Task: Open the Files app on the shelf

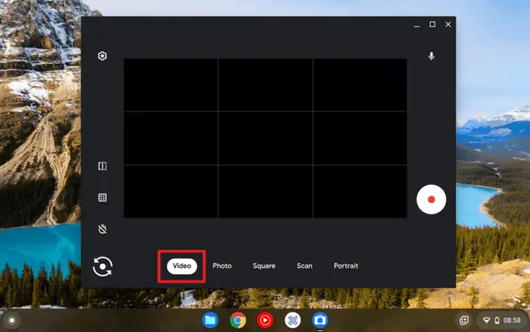Action: tap(210, 320)
